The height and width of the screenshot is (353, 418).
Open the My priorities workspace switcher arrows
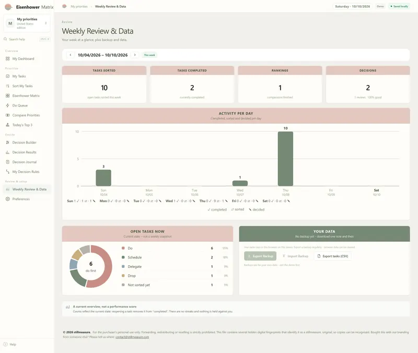[x=46, y=23]
